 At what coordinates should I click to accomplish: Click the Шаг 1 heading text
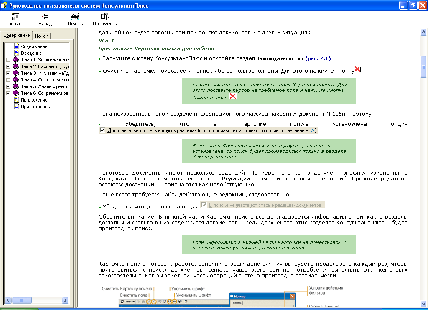click(106, 41)
